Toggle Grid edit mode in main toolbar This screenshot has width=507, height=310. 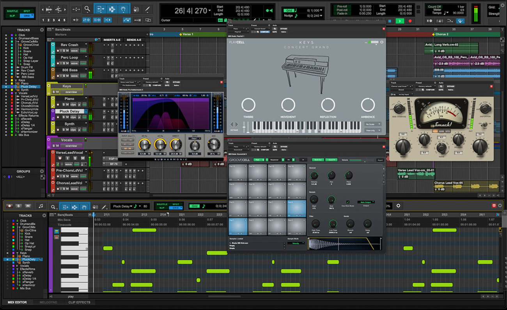click(x=27, y=16)
